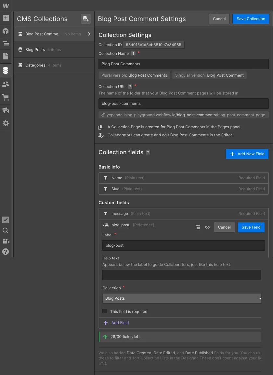273x375 pixels.
Task: Select the Blog Posts collection
Action: tap(35, 50)
